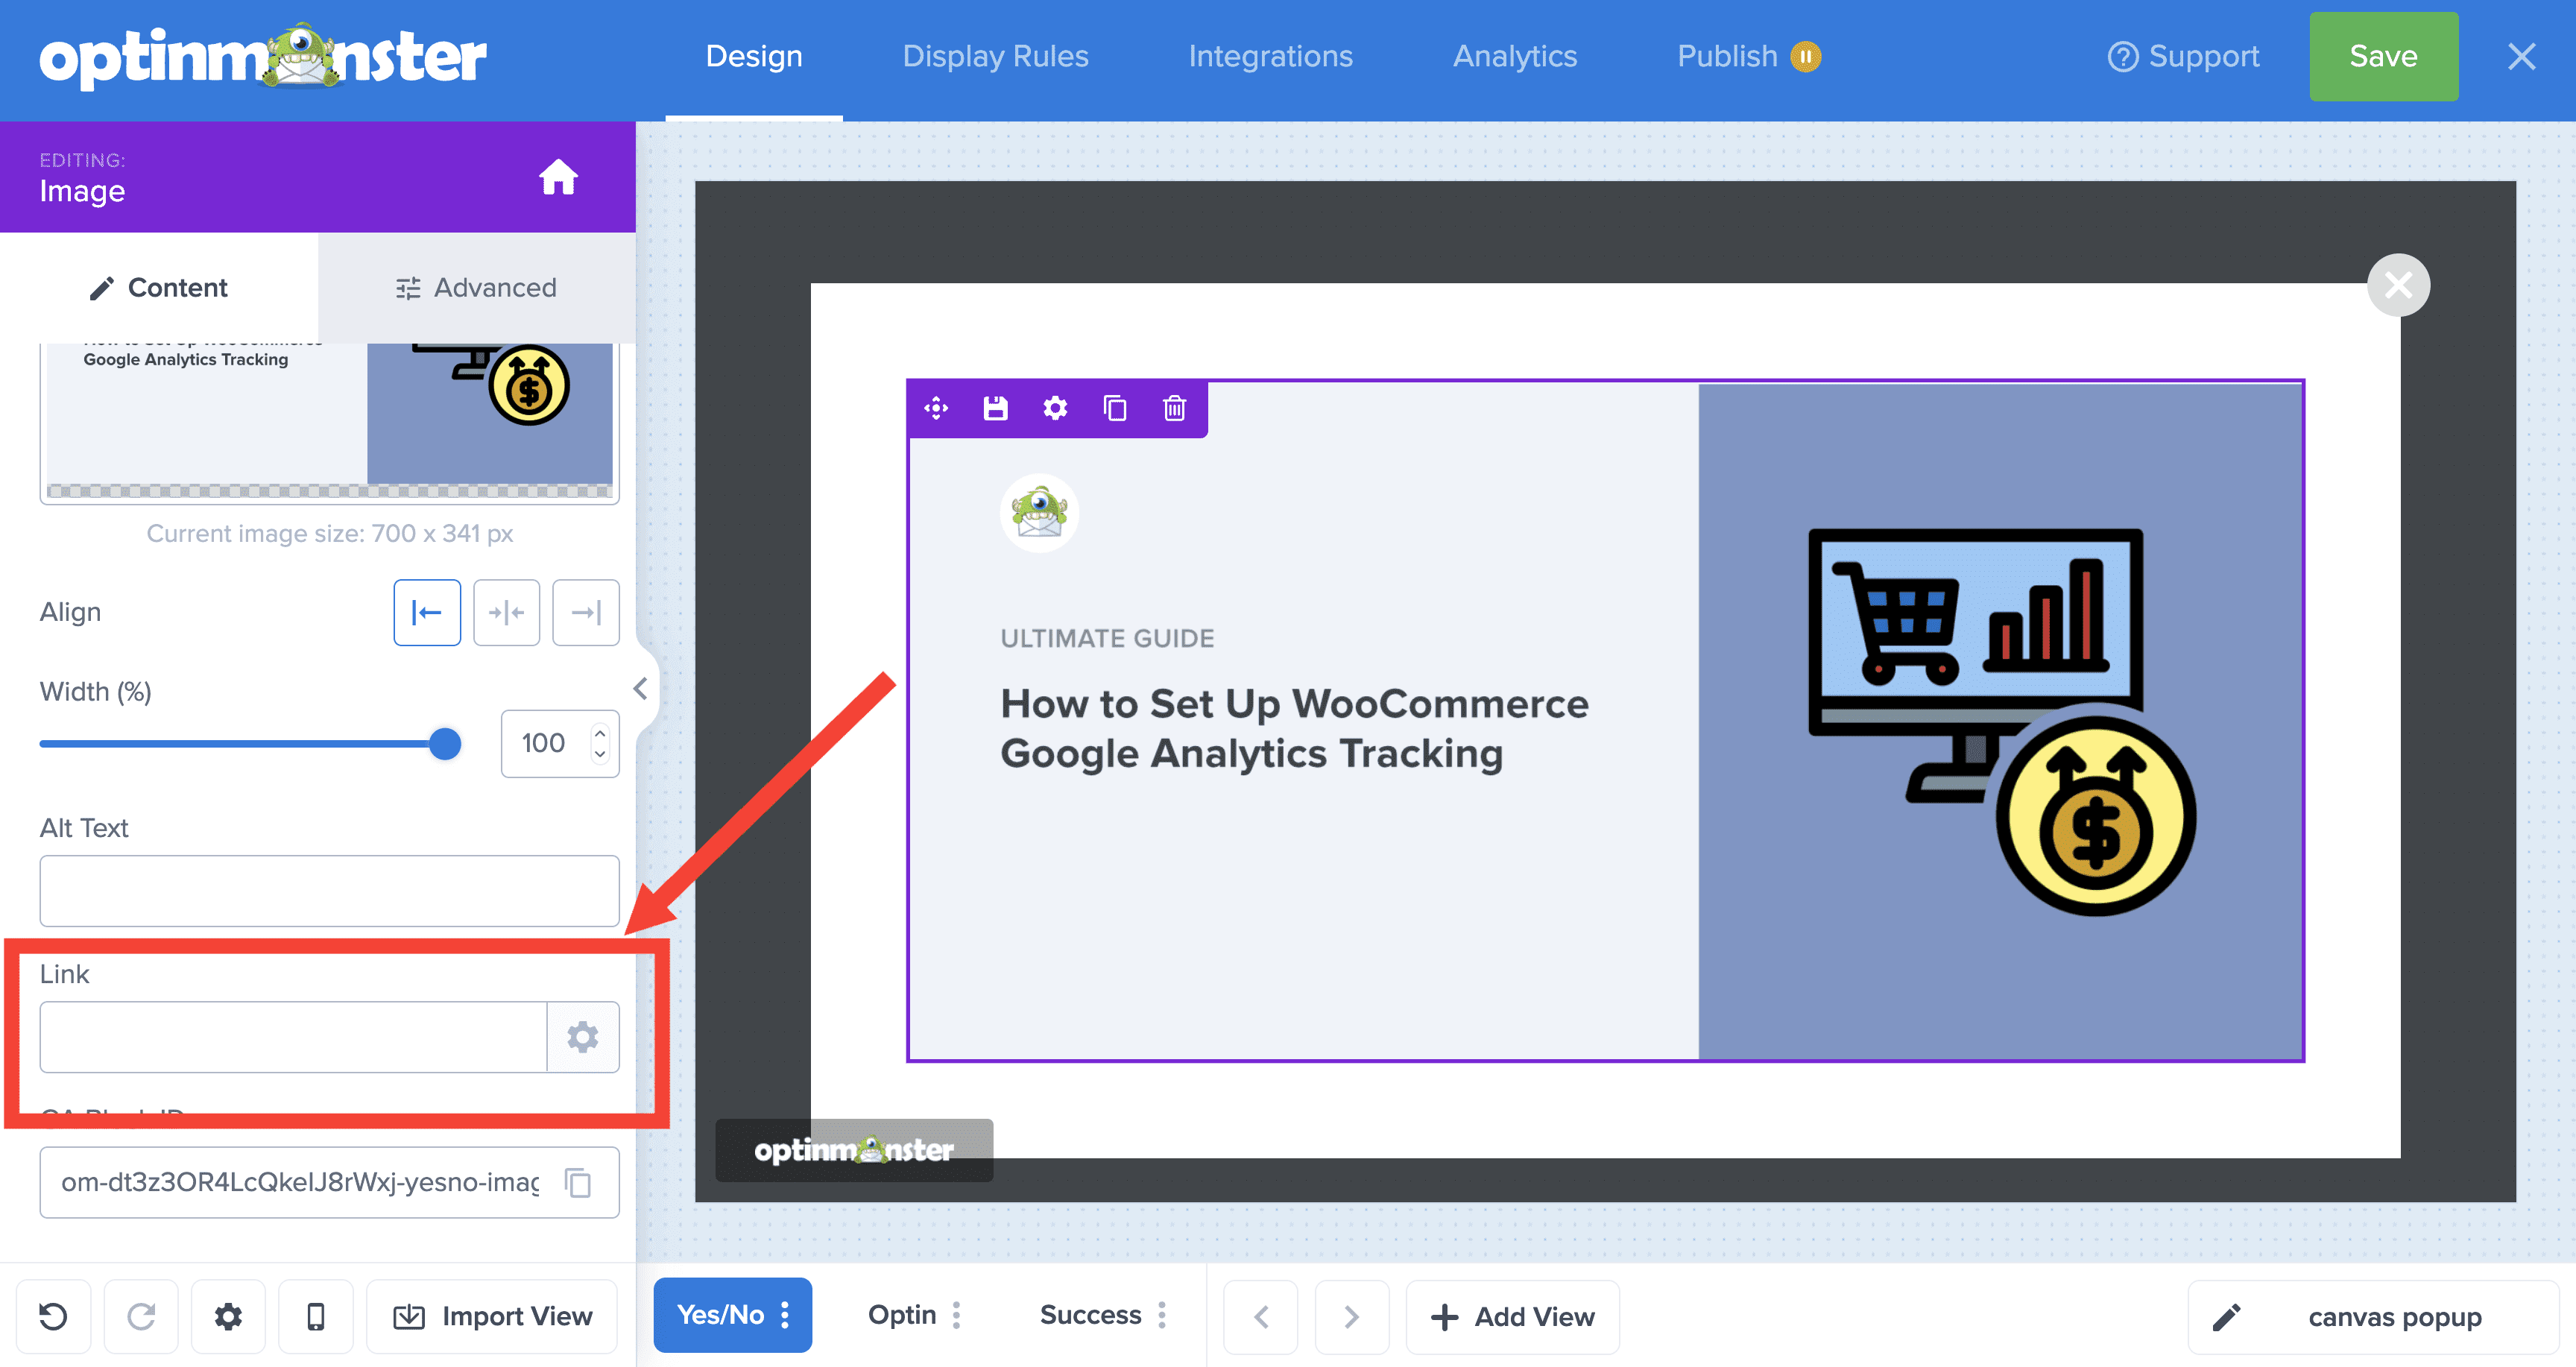Open image block settings gear icon
The width and height of the screenshot is (2576, 1367).
1055,408
